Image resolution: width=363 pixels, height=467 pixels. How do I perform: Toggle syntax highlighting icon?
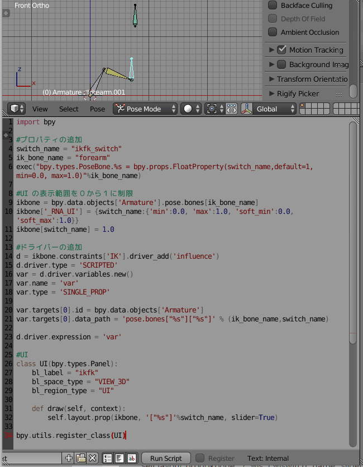point(132,458)
